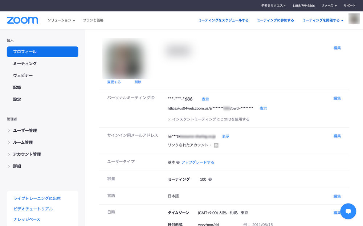Click デモをリクエスト in top bar

click(x=273, y=5)
